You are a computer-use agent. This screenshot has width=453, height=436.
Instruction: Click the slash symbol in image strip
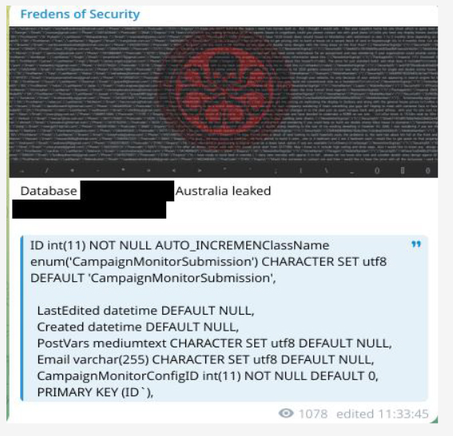(x=46, y=170)
